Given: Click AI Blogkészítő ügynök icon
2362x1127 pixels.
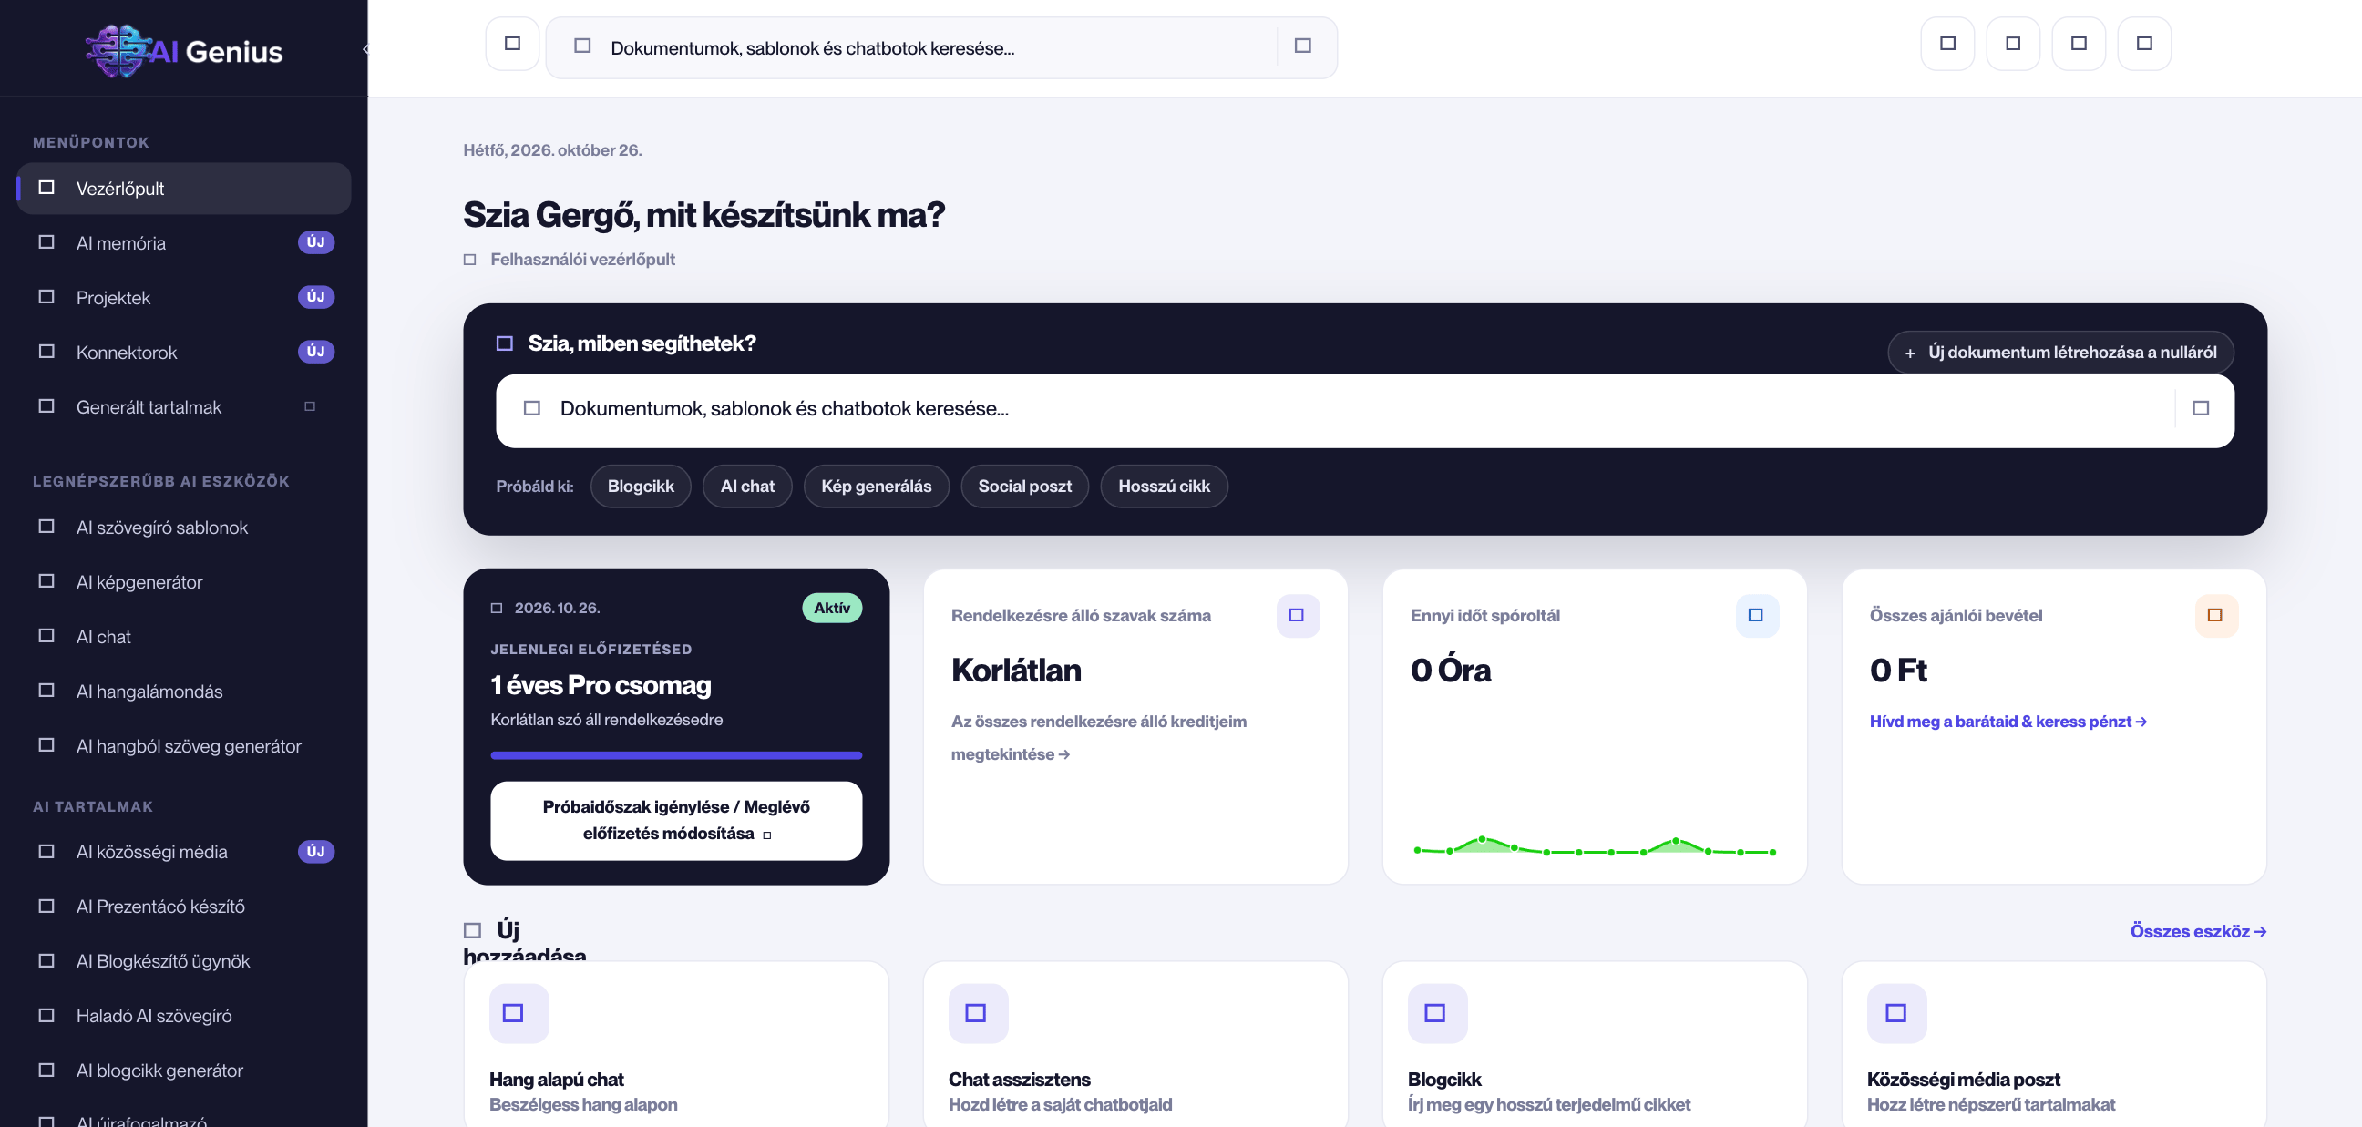Looking at the screenshot, I should (x=46, y=961).
